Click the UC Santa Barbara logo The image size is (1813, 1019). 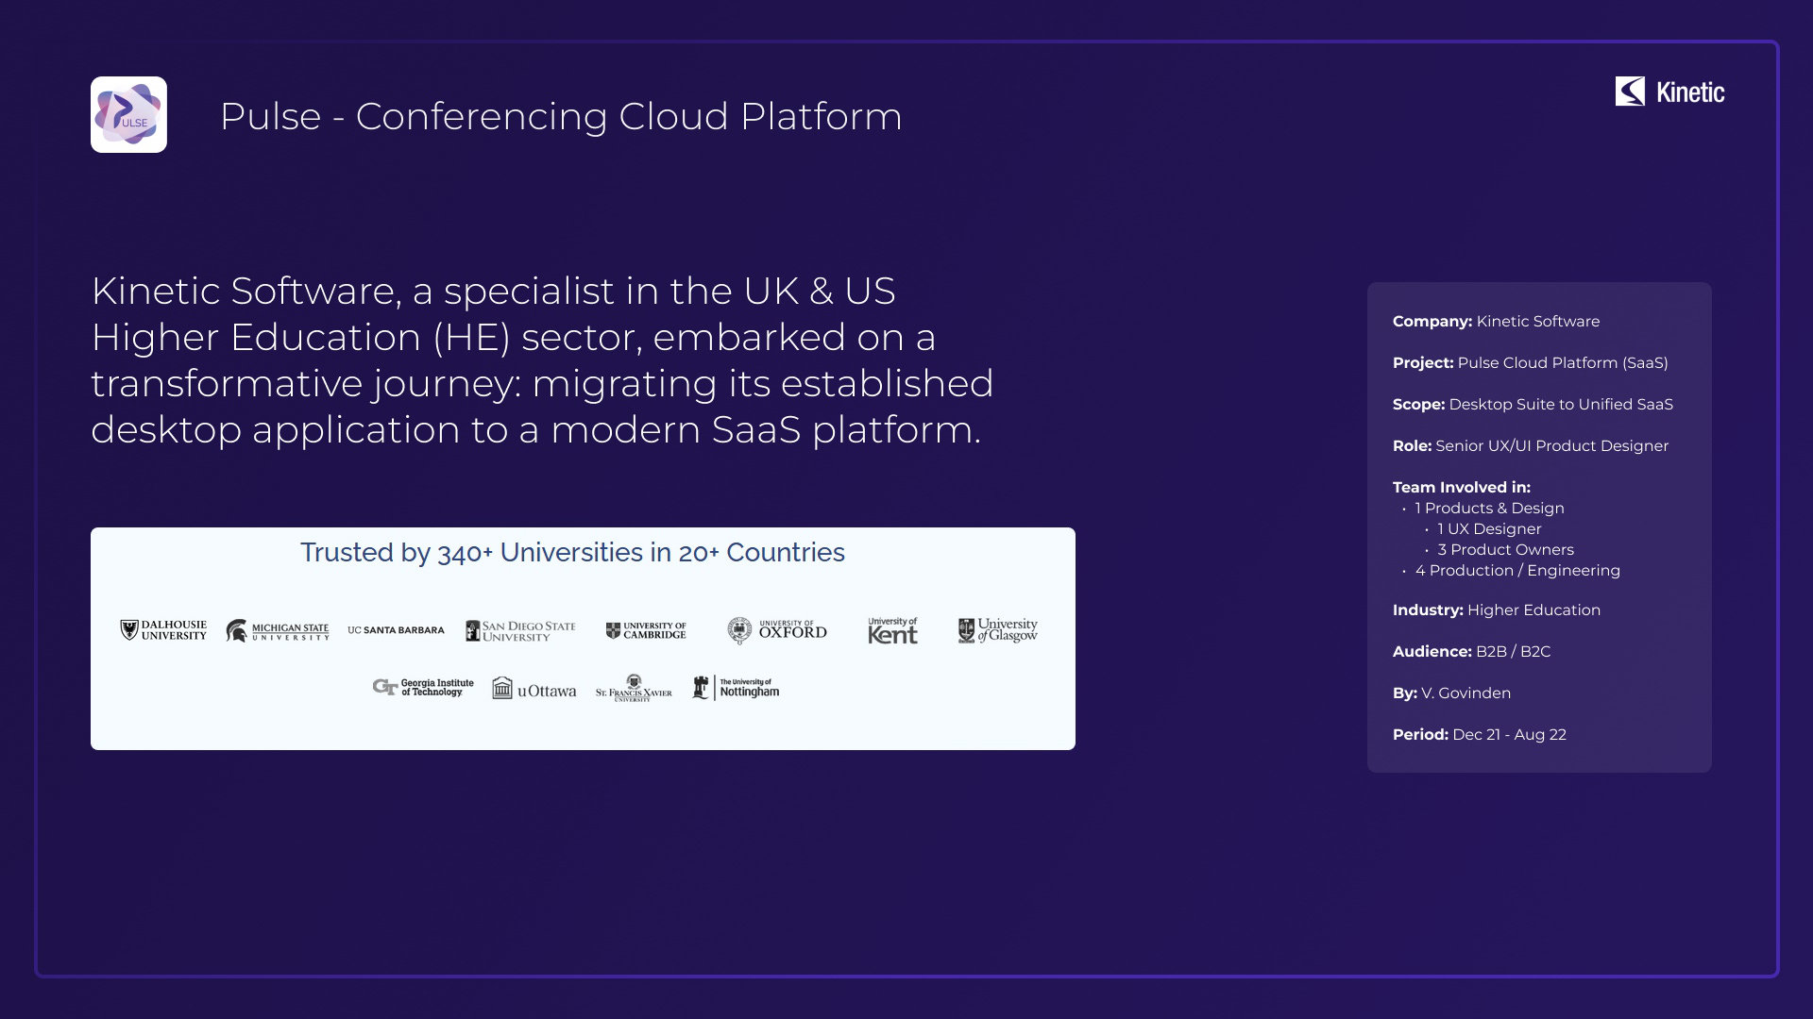[396, 630]
